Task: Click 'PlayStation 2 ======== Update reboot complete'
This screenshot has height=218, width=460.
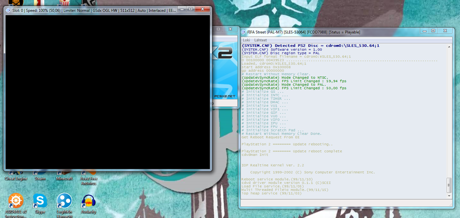Action: pyautogui.click(x=292, y=151)
